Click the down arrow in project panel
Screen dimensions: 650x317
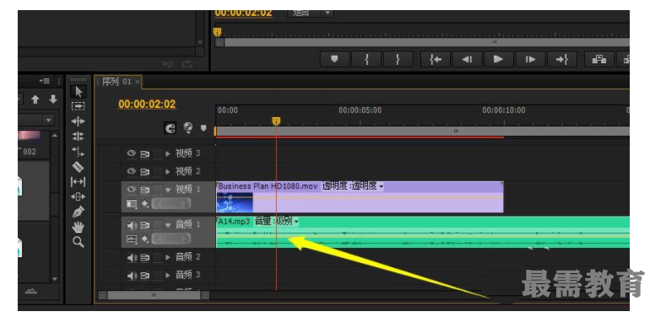pyautogui.click(x=53, y=99)
